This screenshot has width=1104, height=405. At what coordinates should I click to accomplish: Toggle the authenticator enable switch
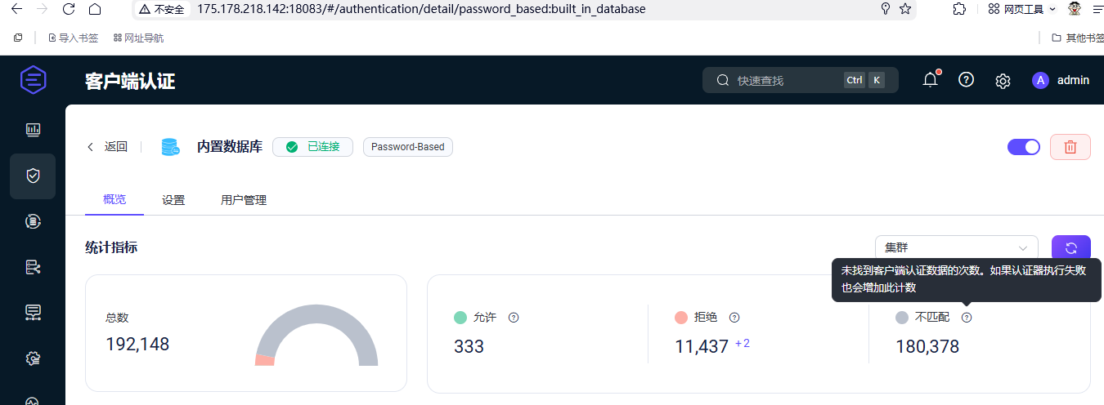click(x=1023, y=147)
